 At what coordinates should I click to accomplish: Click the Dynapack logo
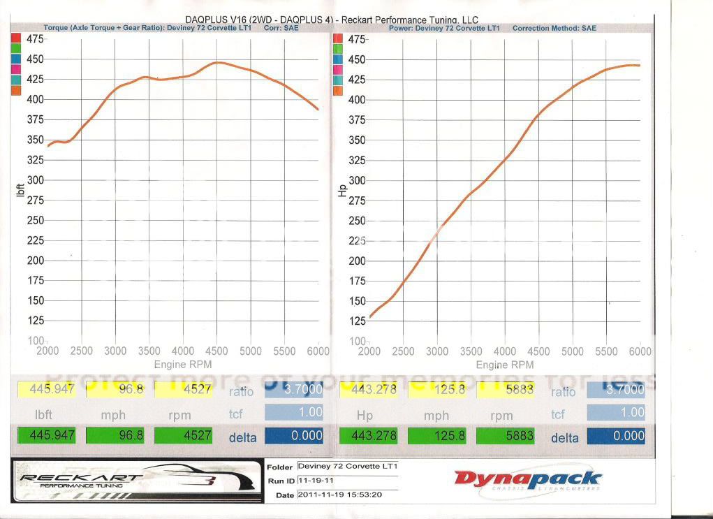click(527, 480)
